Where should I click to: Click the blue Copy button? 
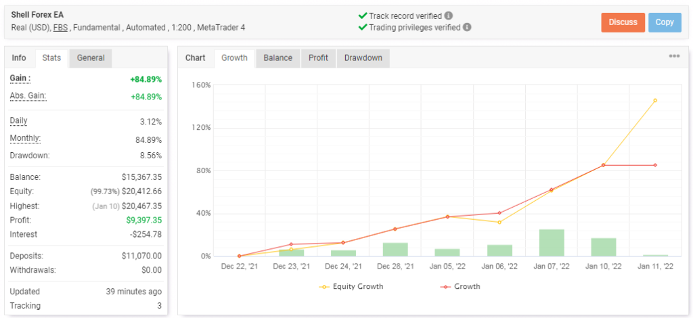(x=665, y=22)
